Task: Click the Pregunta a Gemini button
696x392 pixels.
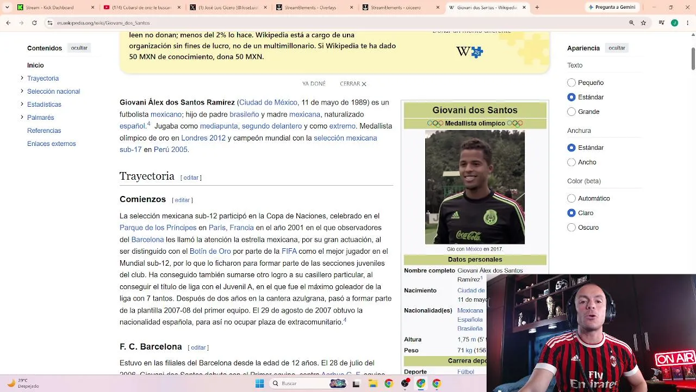Action: 612,8
